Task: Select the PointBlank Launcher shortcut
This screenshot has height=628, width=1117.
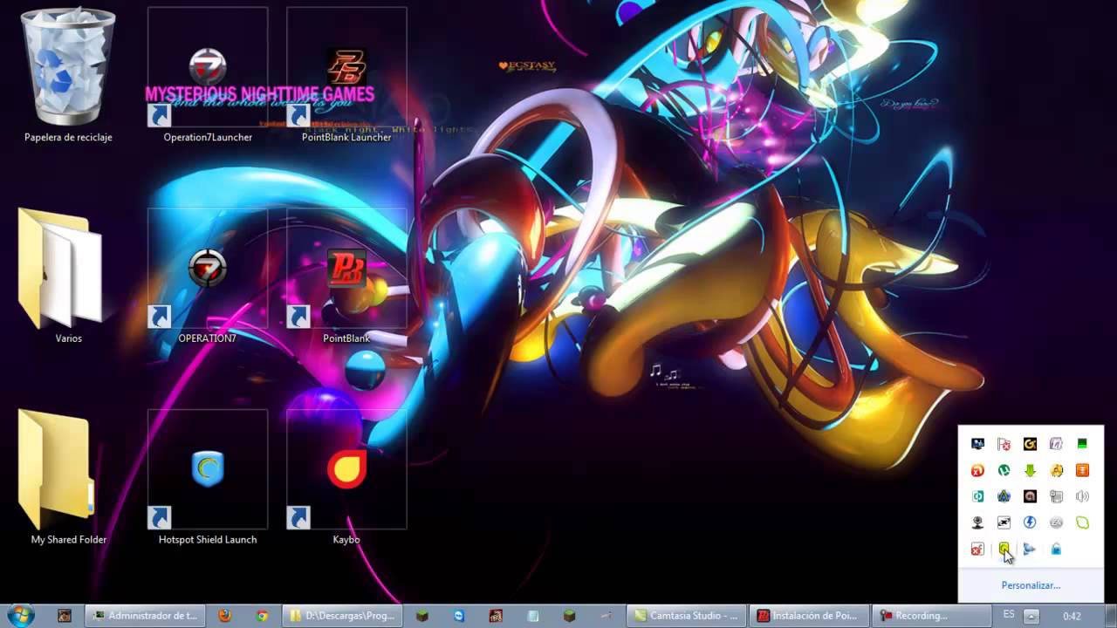Action: coord(346,76)
